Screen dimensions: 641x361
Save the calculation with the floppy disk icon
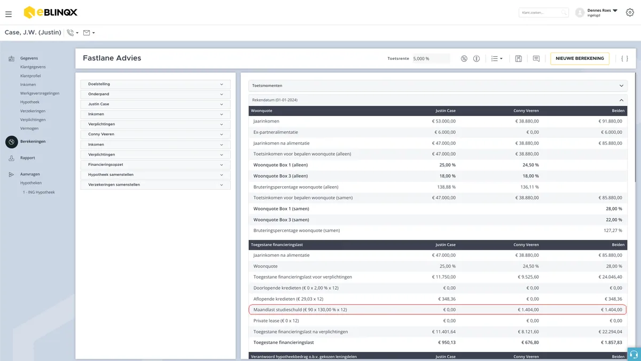518,58
